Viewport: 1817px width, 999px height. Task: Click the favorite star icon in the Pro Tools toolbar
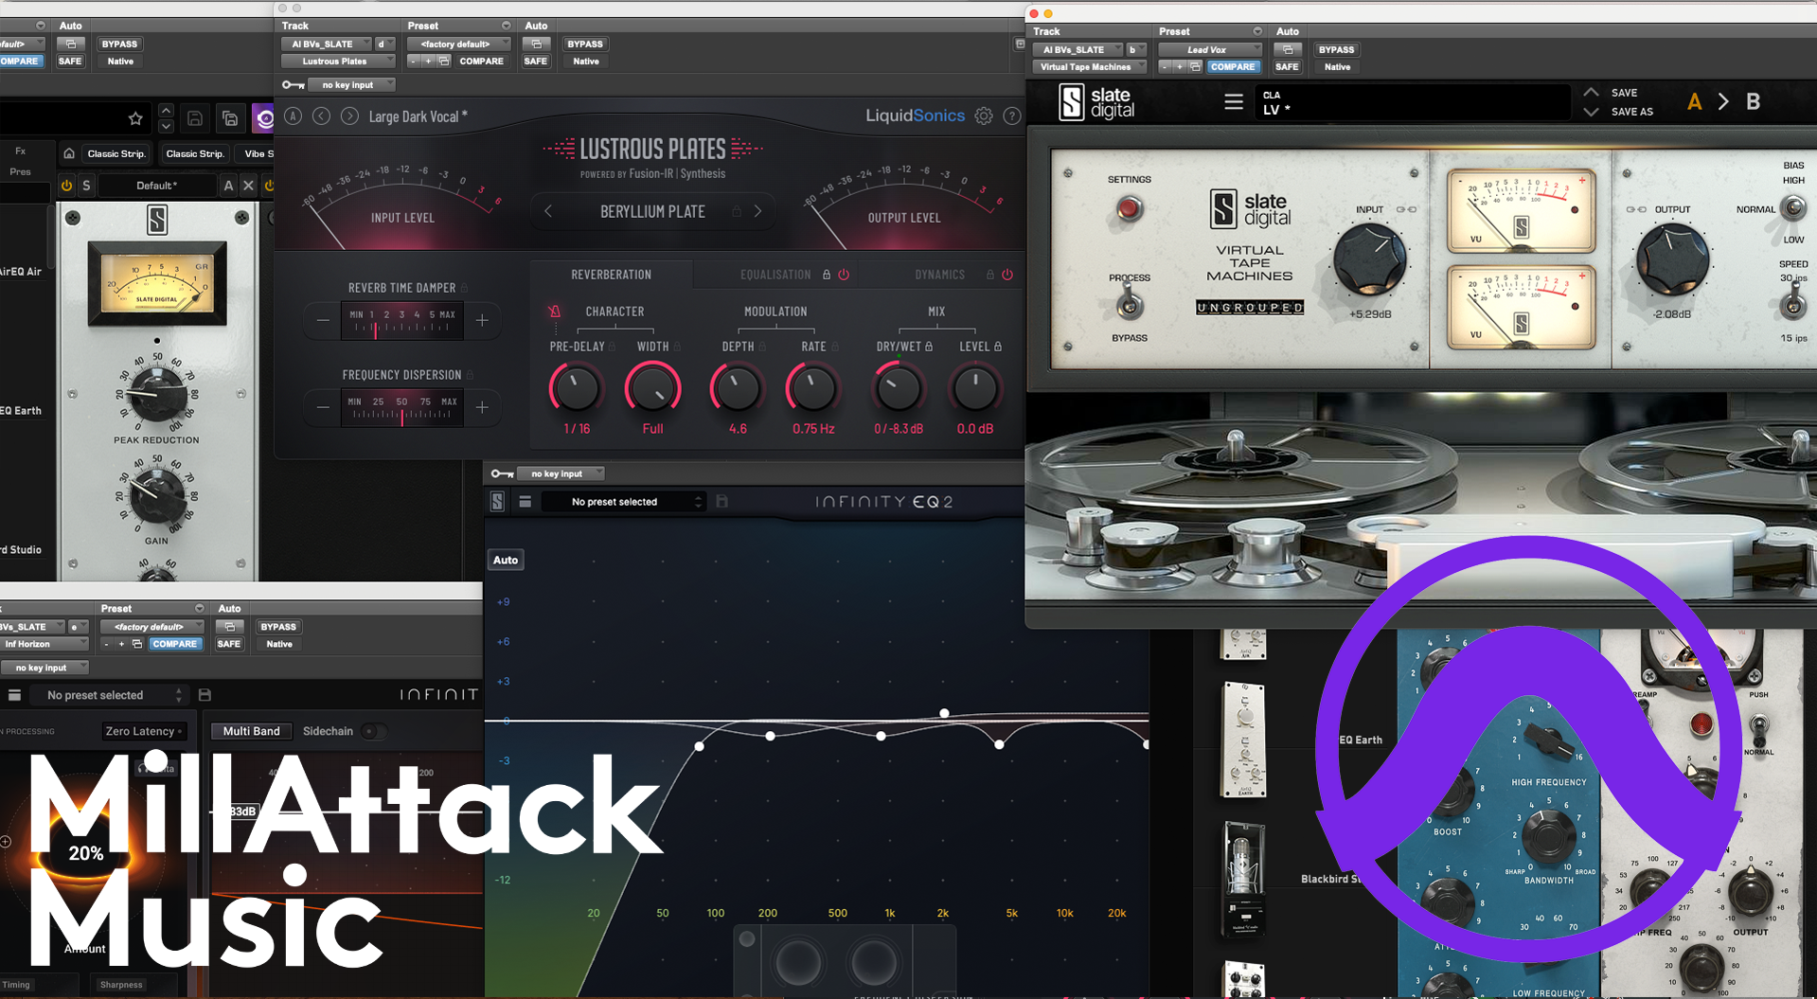[135, 117]
